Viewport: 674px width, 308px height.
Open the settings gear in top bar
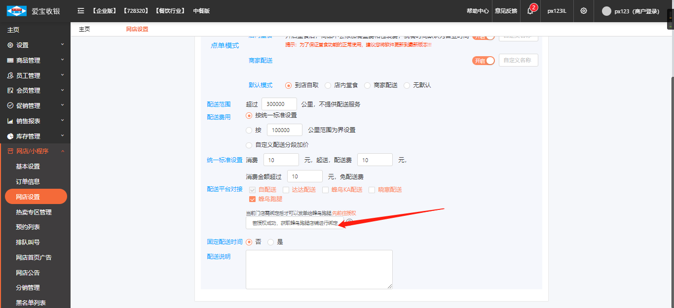click(x=584, y=11)
